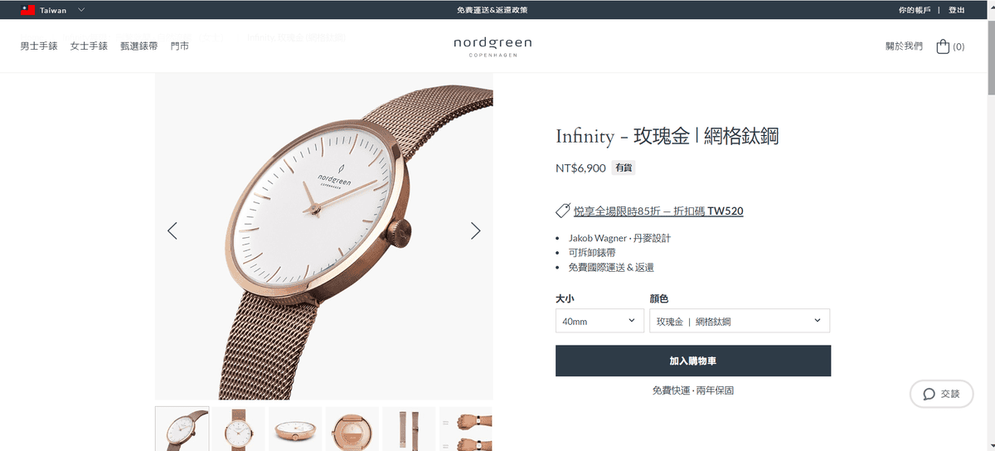Click the Taiwan flag icon
The image size is (995, 451).
click(27, 10)
